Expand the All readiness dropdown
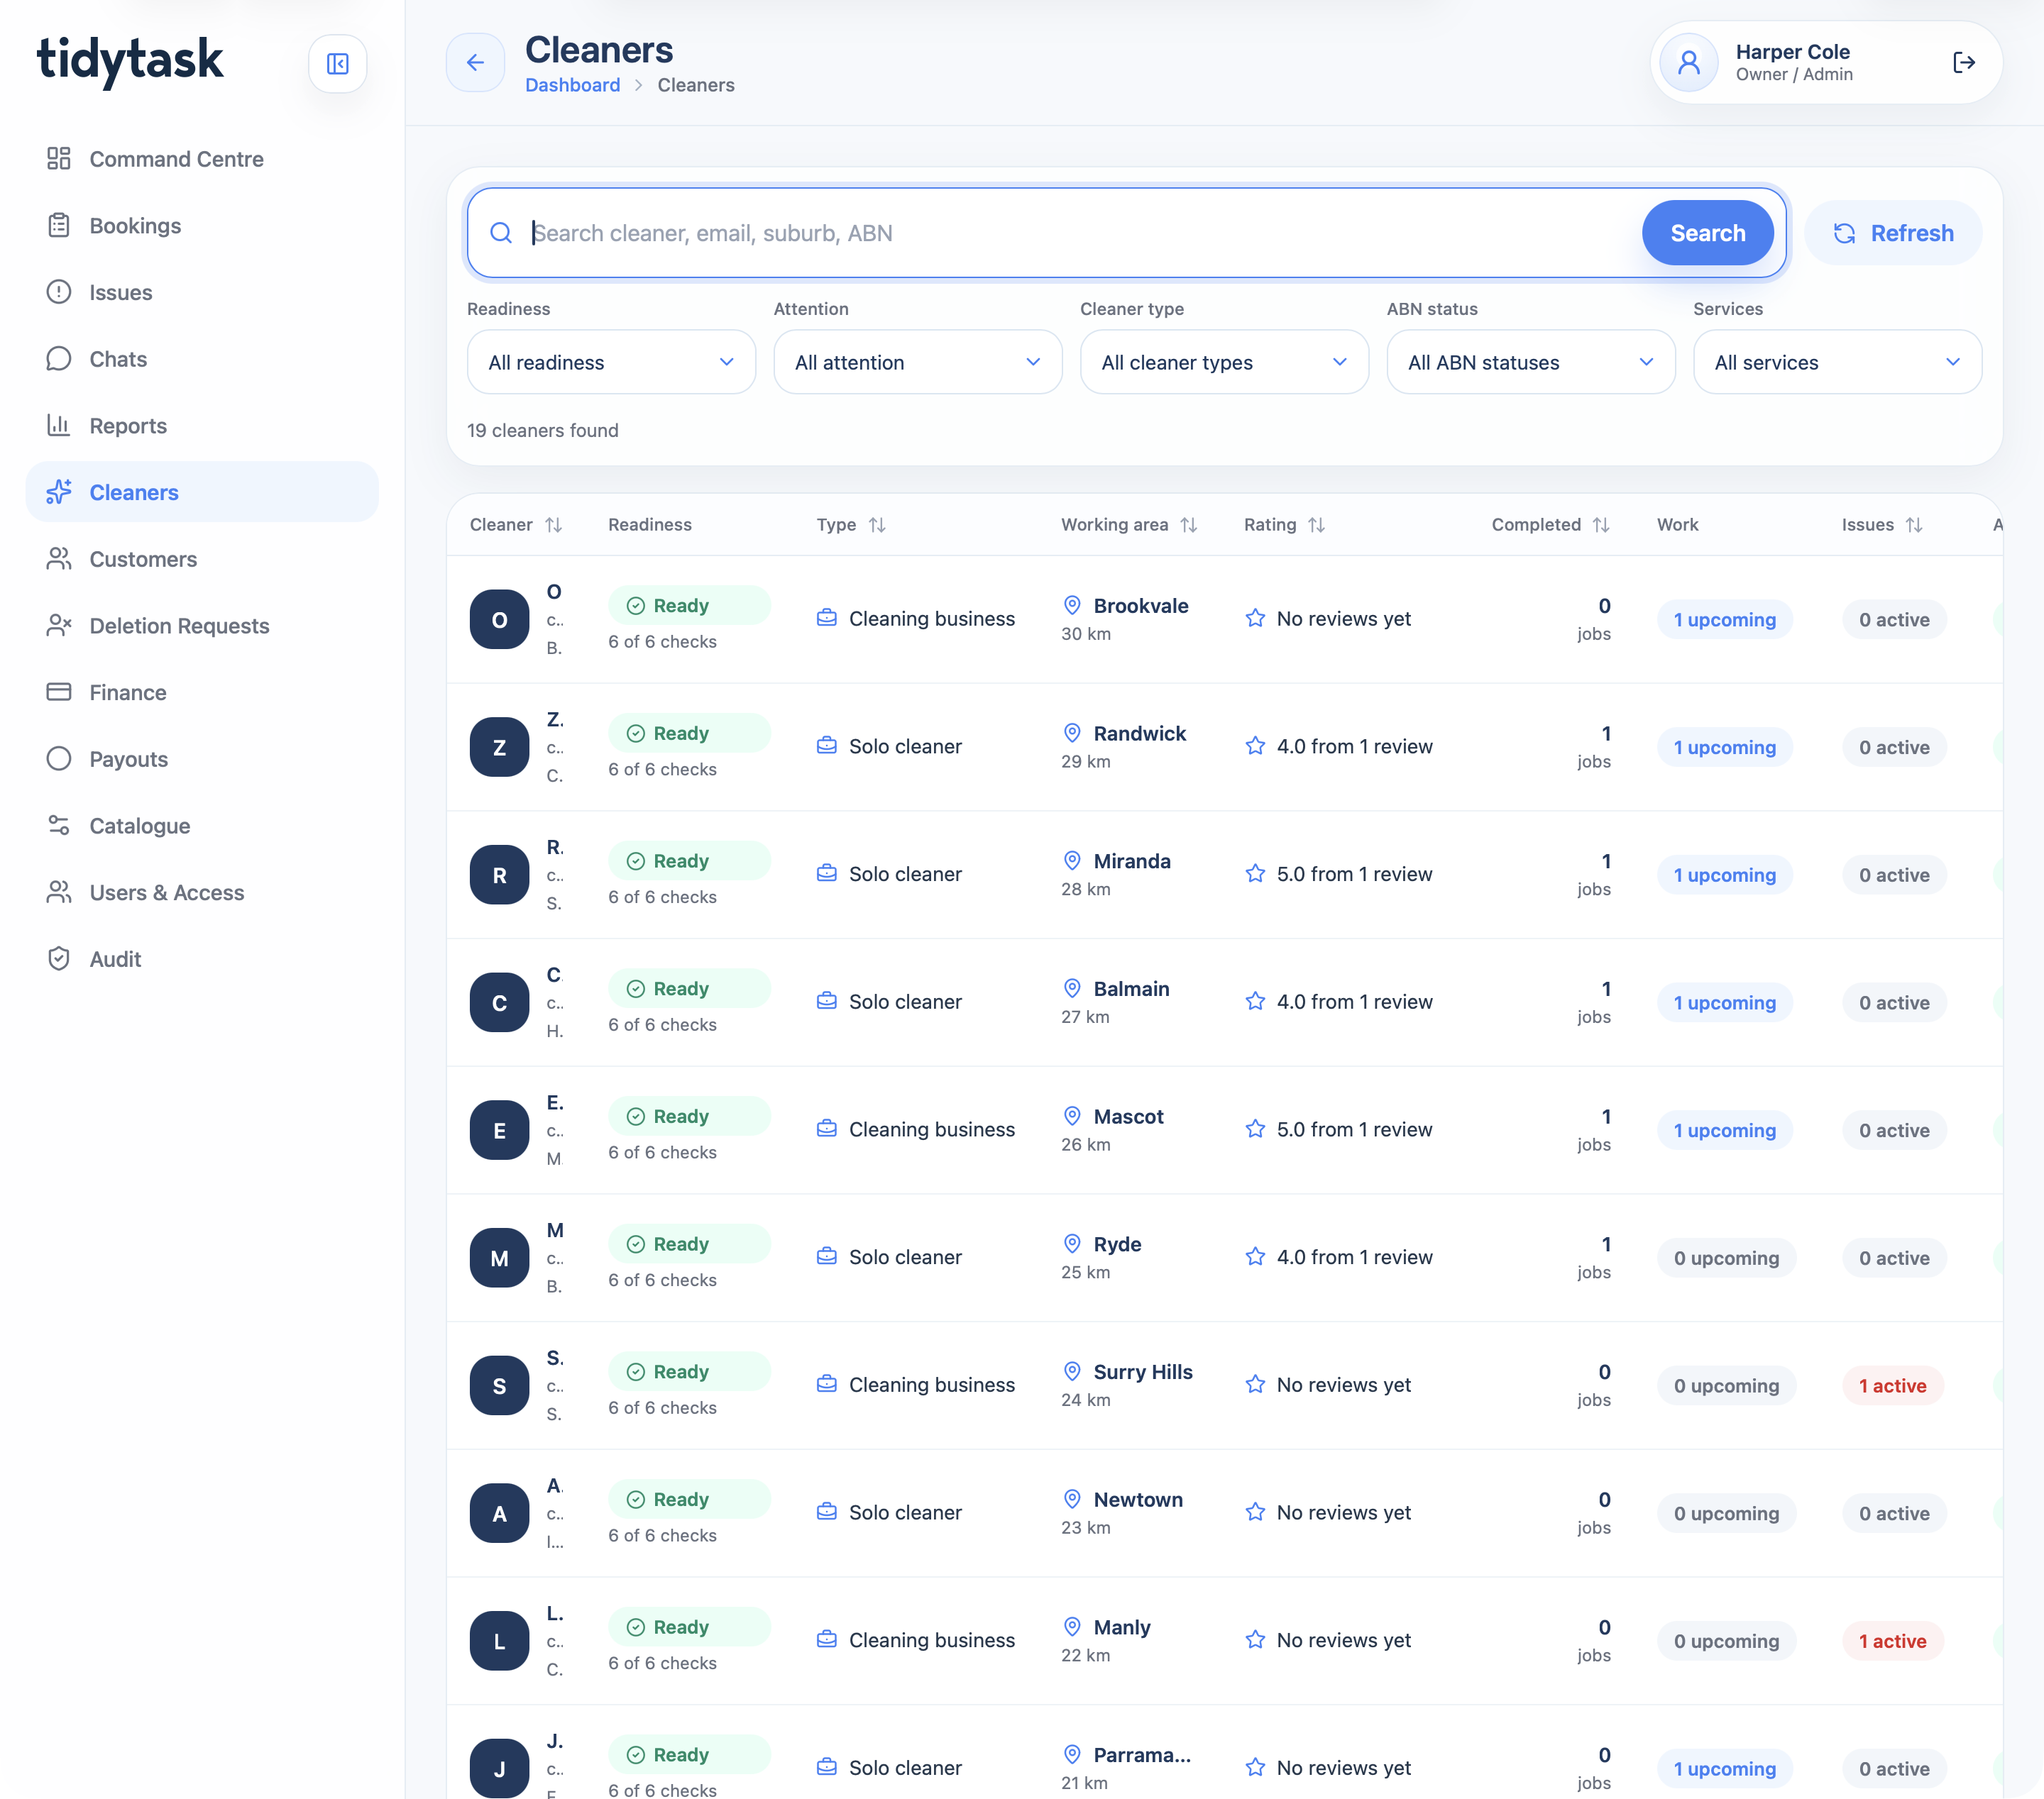The width and height of the screenshot is (2044, 1799). pos(611,362)
